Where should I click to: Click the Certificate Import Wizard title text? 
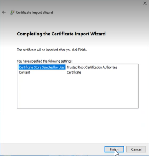(x=34, y=12)
